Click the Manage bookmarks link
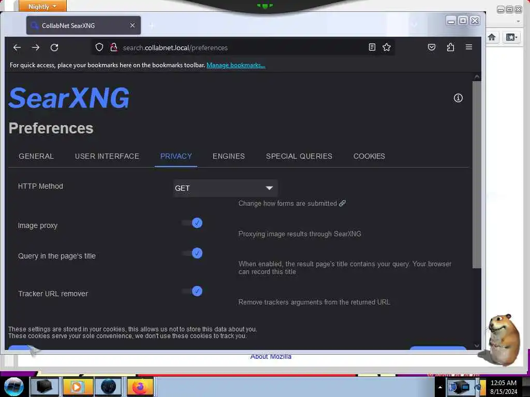530x397 pixels. tap(235, 65)
